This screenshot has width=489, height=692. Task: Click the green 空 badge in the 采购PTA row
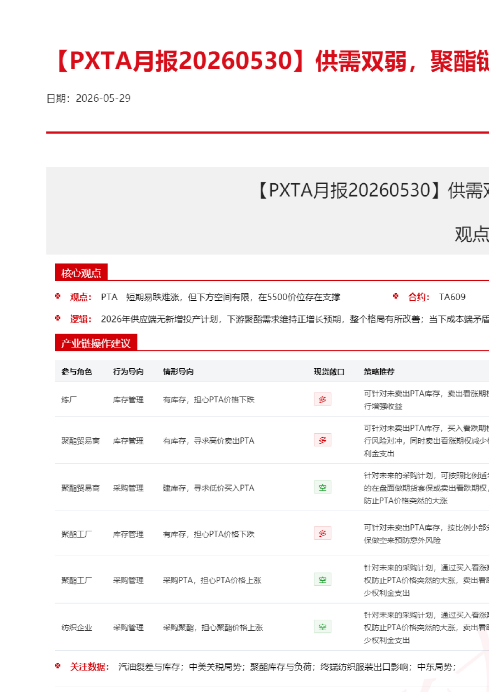323,580
